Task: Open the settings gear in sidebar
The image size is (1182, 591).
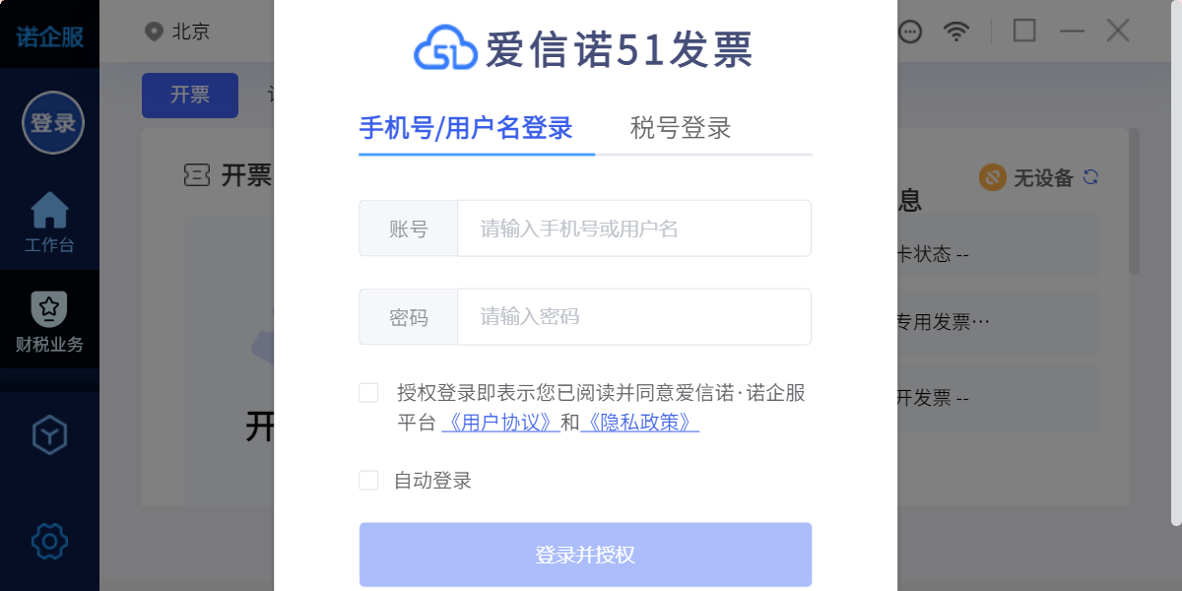Action: [x=49, y=540]
